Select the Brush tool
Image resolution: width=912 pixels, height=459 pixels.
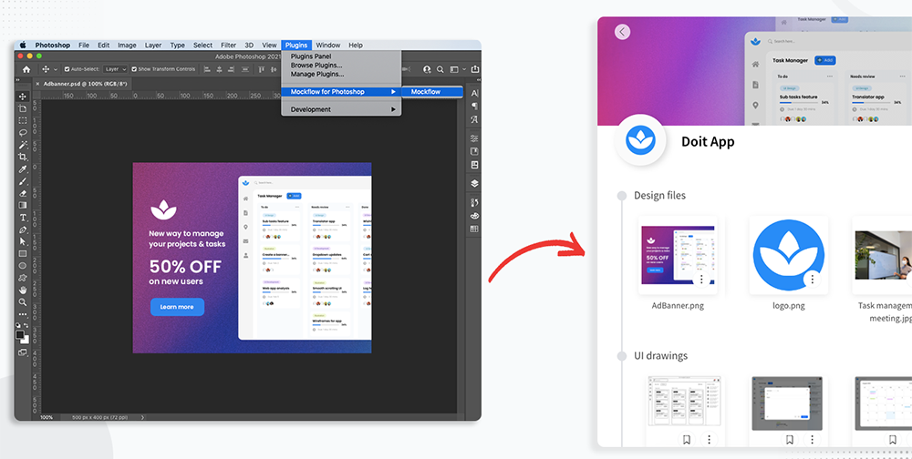(23, 181)
